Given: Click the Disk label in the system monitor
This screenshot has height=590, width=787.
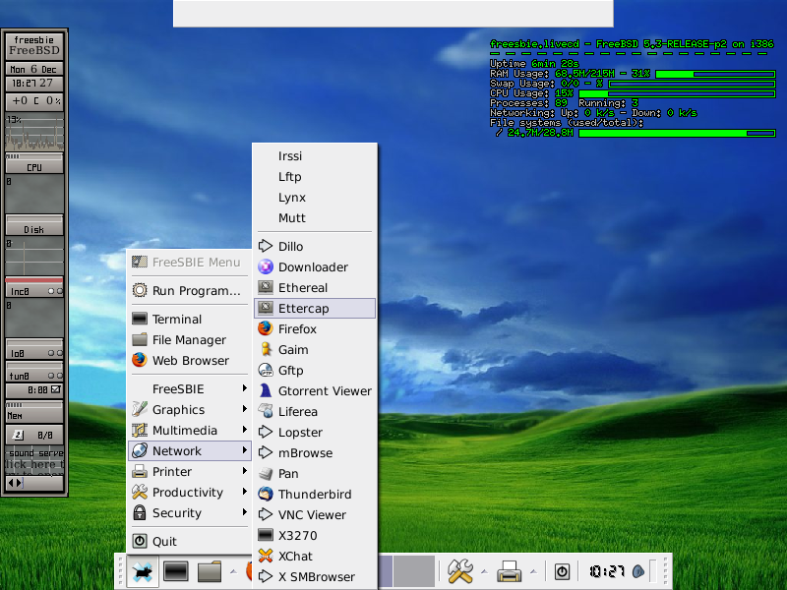Looking at the screenshot, I should pos(34,229).
